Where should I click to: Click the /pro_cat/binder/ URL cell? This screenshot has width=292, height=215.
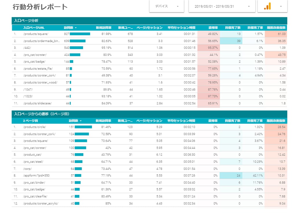pyautogui.click(x=34, y=183)
